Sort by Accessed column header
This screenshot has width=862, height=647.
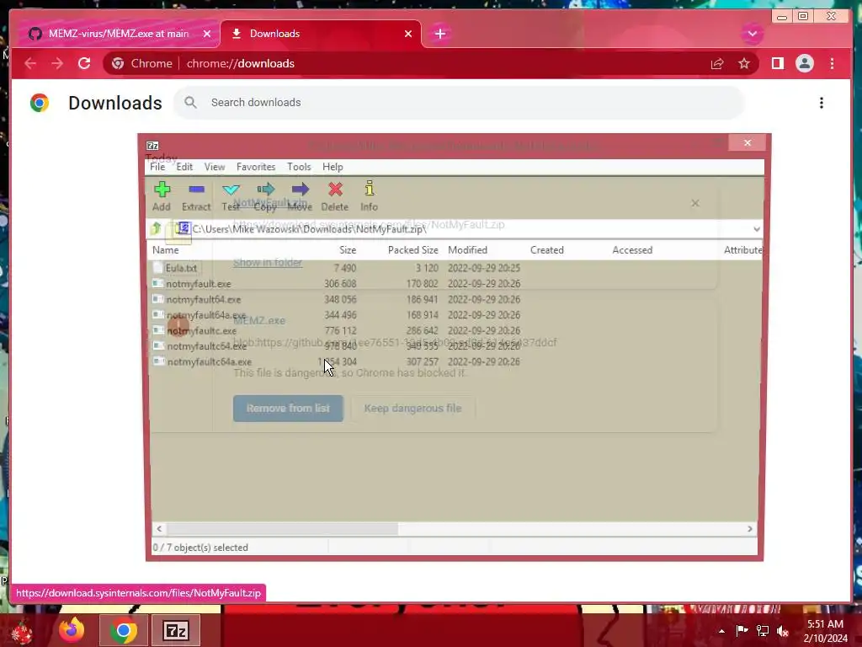pyautogui.click(x=632, y=249)
